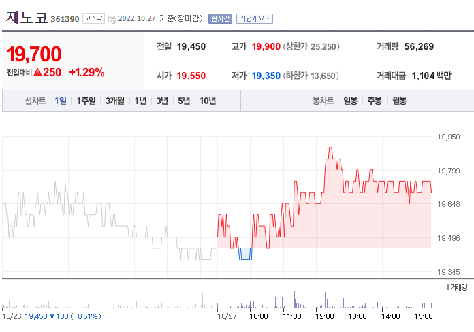Click the 봉차트 label
Viewport: 474px width, 332px height.
(323, 101)
